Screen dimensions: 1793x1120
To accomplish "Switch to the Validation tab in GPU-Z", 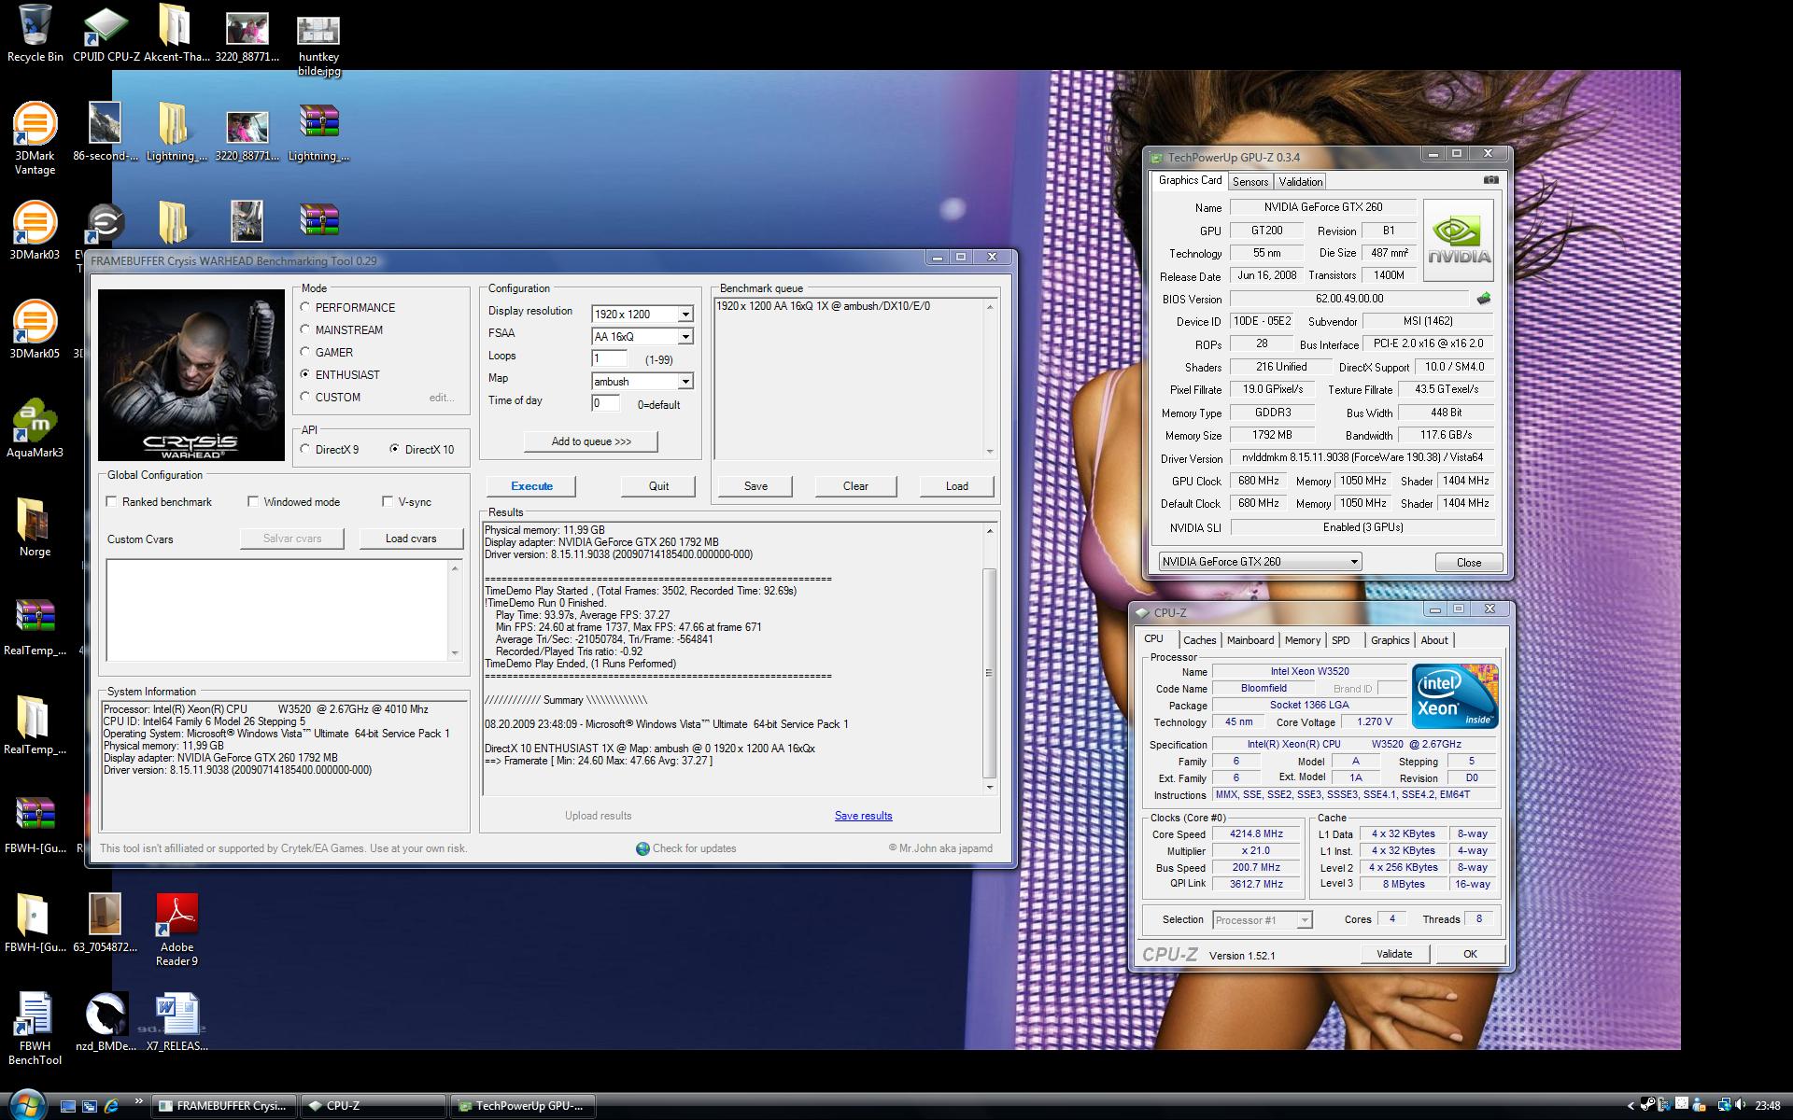I will point(1300,182).
